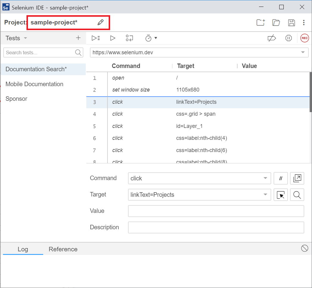Open the Command field dropdown

point(265,178)
